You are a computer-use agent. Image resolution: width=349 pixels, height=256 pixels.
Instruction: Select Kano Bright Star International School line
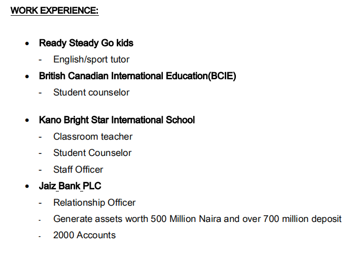(x=117, y=120)
